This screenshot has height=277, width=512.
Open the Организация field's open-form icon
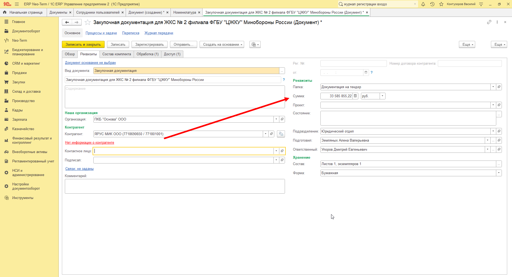tap(282, 119)
